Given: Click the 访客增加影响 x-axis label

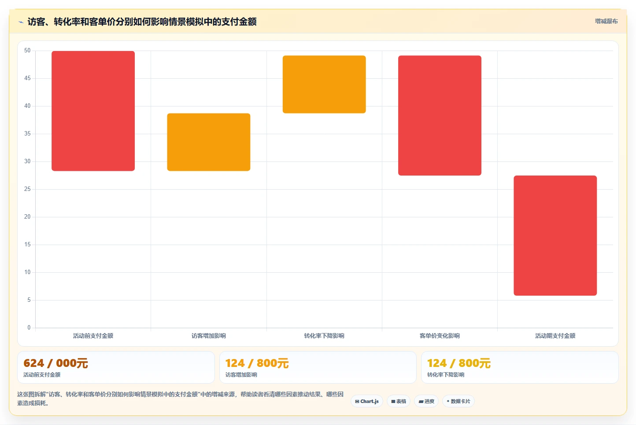Looking at the screenshot, I should (209, 336).
